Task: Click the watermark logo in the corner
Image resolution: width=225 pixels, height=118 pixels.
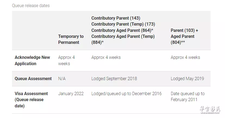Action: coord(210,110)
